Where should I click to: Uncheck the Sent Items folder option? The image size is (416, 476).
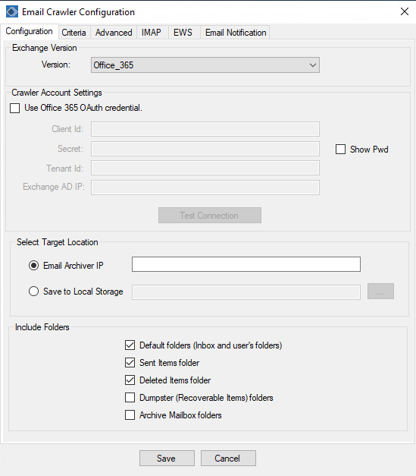coord(130,362)
